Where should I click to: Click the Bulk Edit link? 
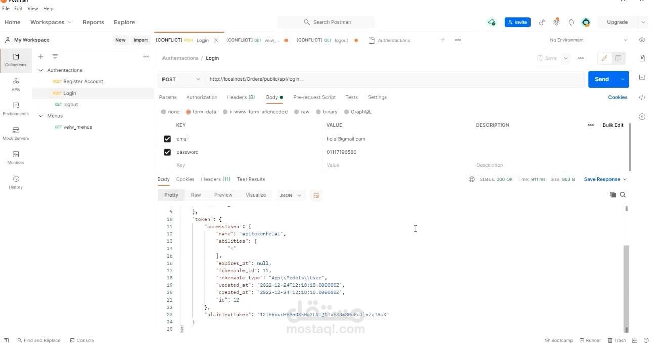pos(613,125)
